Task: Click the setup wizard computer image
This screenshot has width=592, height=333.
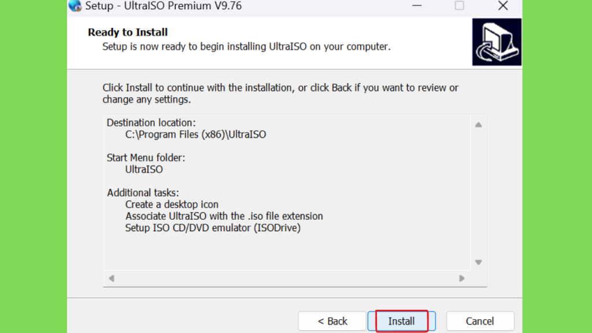Action: click(x=497, y=42)
